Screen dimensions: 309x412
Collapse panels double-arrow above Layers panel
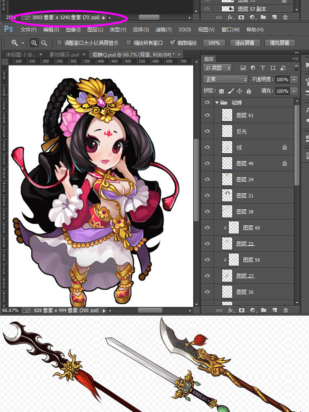pyautogui.click(x=297, y=53)
